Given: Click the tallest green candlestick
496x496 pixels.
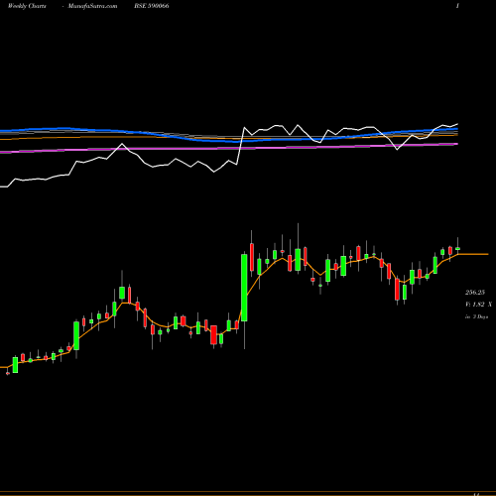Looking at the screenshot, I should point(244,288).
